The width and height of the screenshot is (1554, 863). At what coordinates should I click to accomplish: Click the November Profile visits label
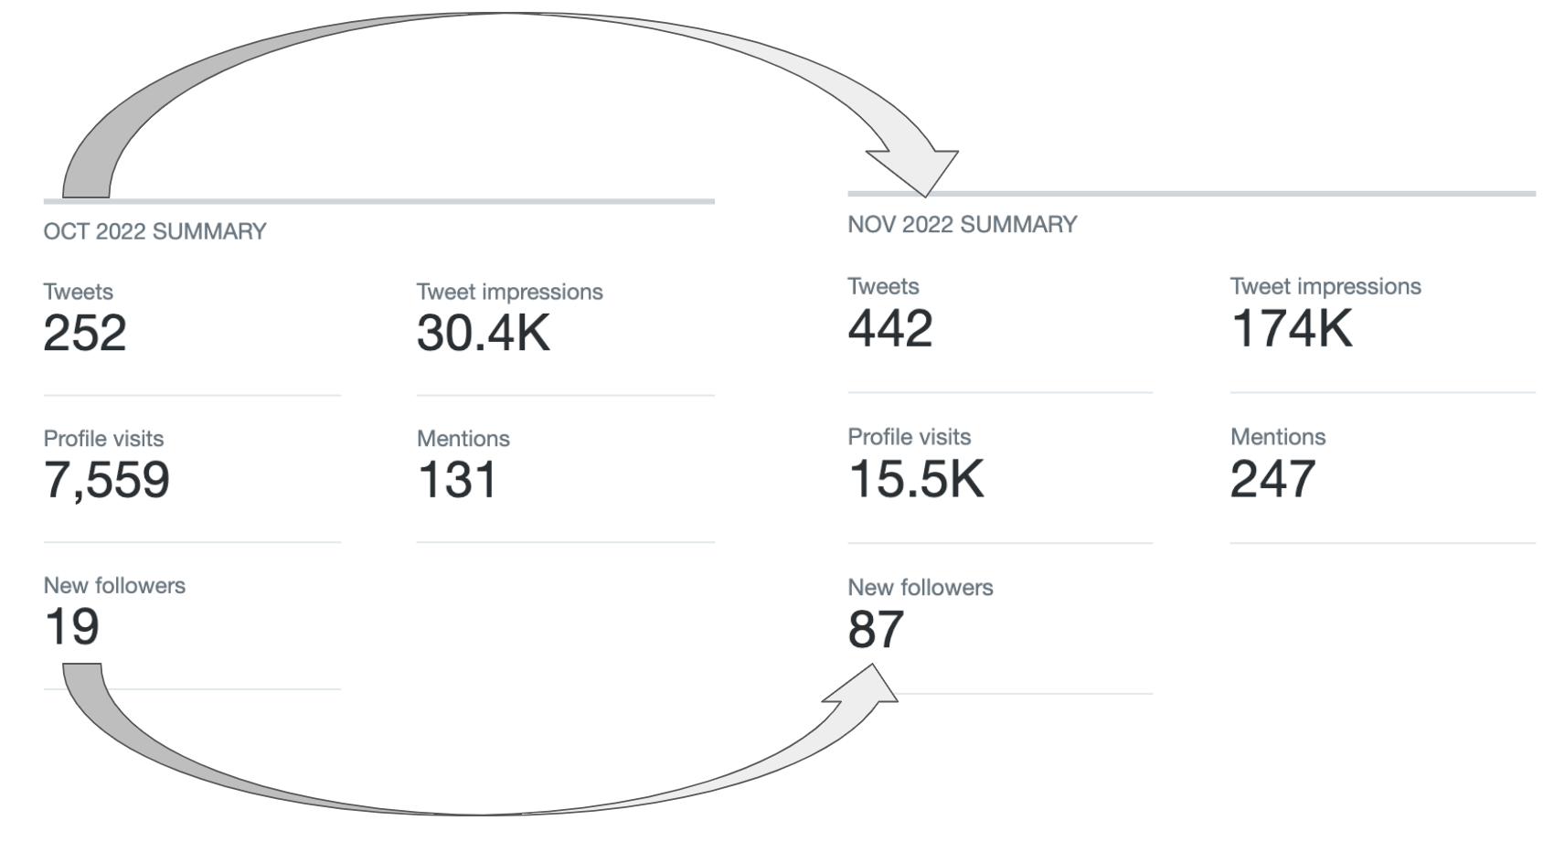point(909,437)
